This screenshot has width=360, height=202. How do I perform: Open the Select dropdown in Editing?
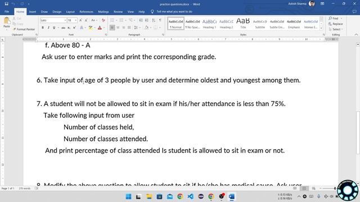336,29
